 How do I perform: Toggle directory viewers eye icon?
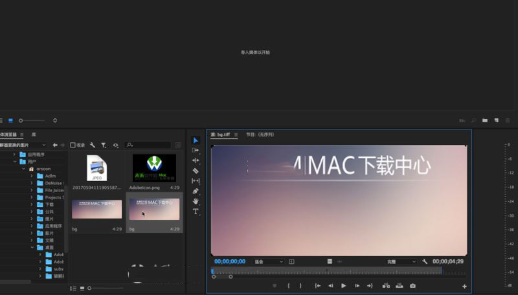click(x=115, y=145)
